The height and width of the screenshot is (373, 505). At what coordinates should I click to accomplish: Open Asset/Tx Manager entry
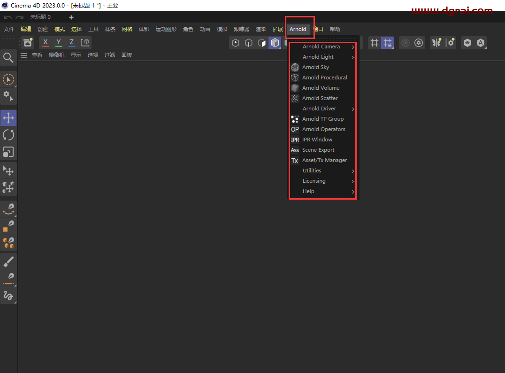323,160
